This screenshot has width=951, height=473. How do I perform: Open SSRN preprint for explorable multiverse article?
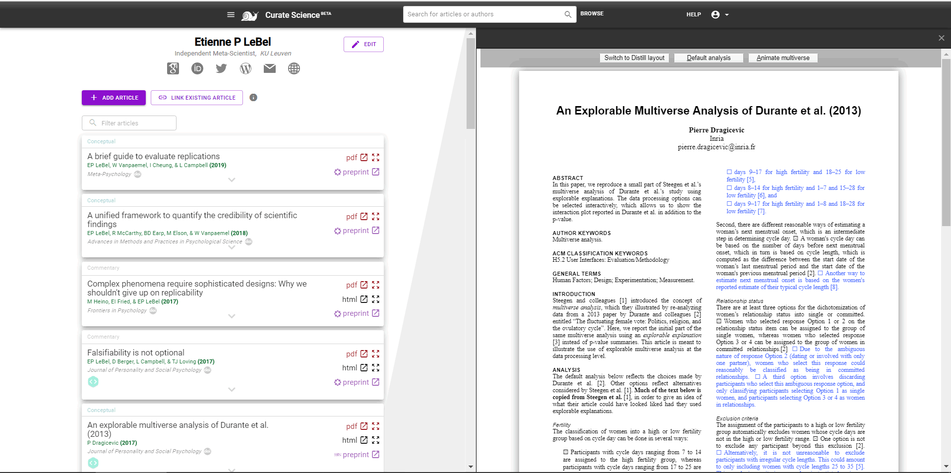[357, 455]
